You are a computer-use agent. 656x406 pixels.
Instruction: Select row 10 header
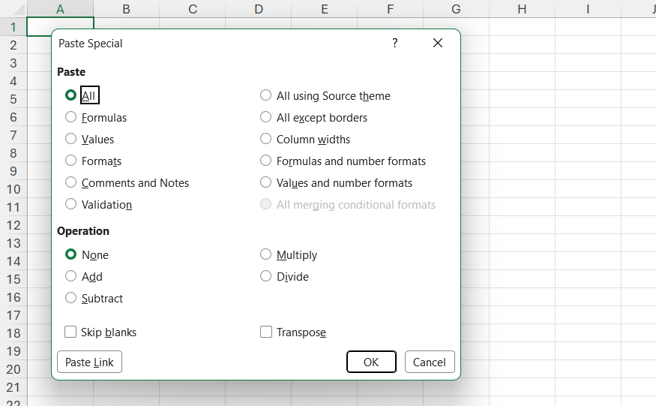(13, 189)
